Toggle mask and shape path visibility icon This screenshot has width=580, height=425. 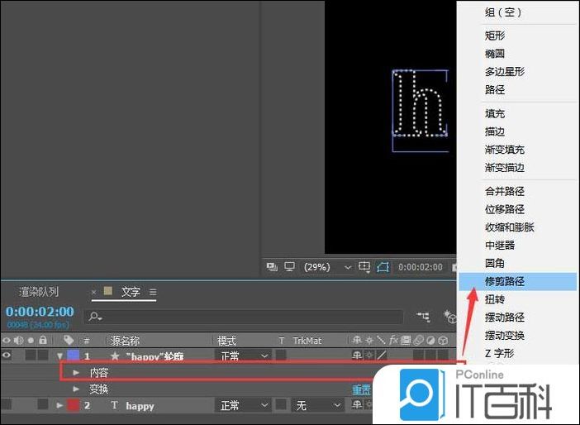click(383, 267)
